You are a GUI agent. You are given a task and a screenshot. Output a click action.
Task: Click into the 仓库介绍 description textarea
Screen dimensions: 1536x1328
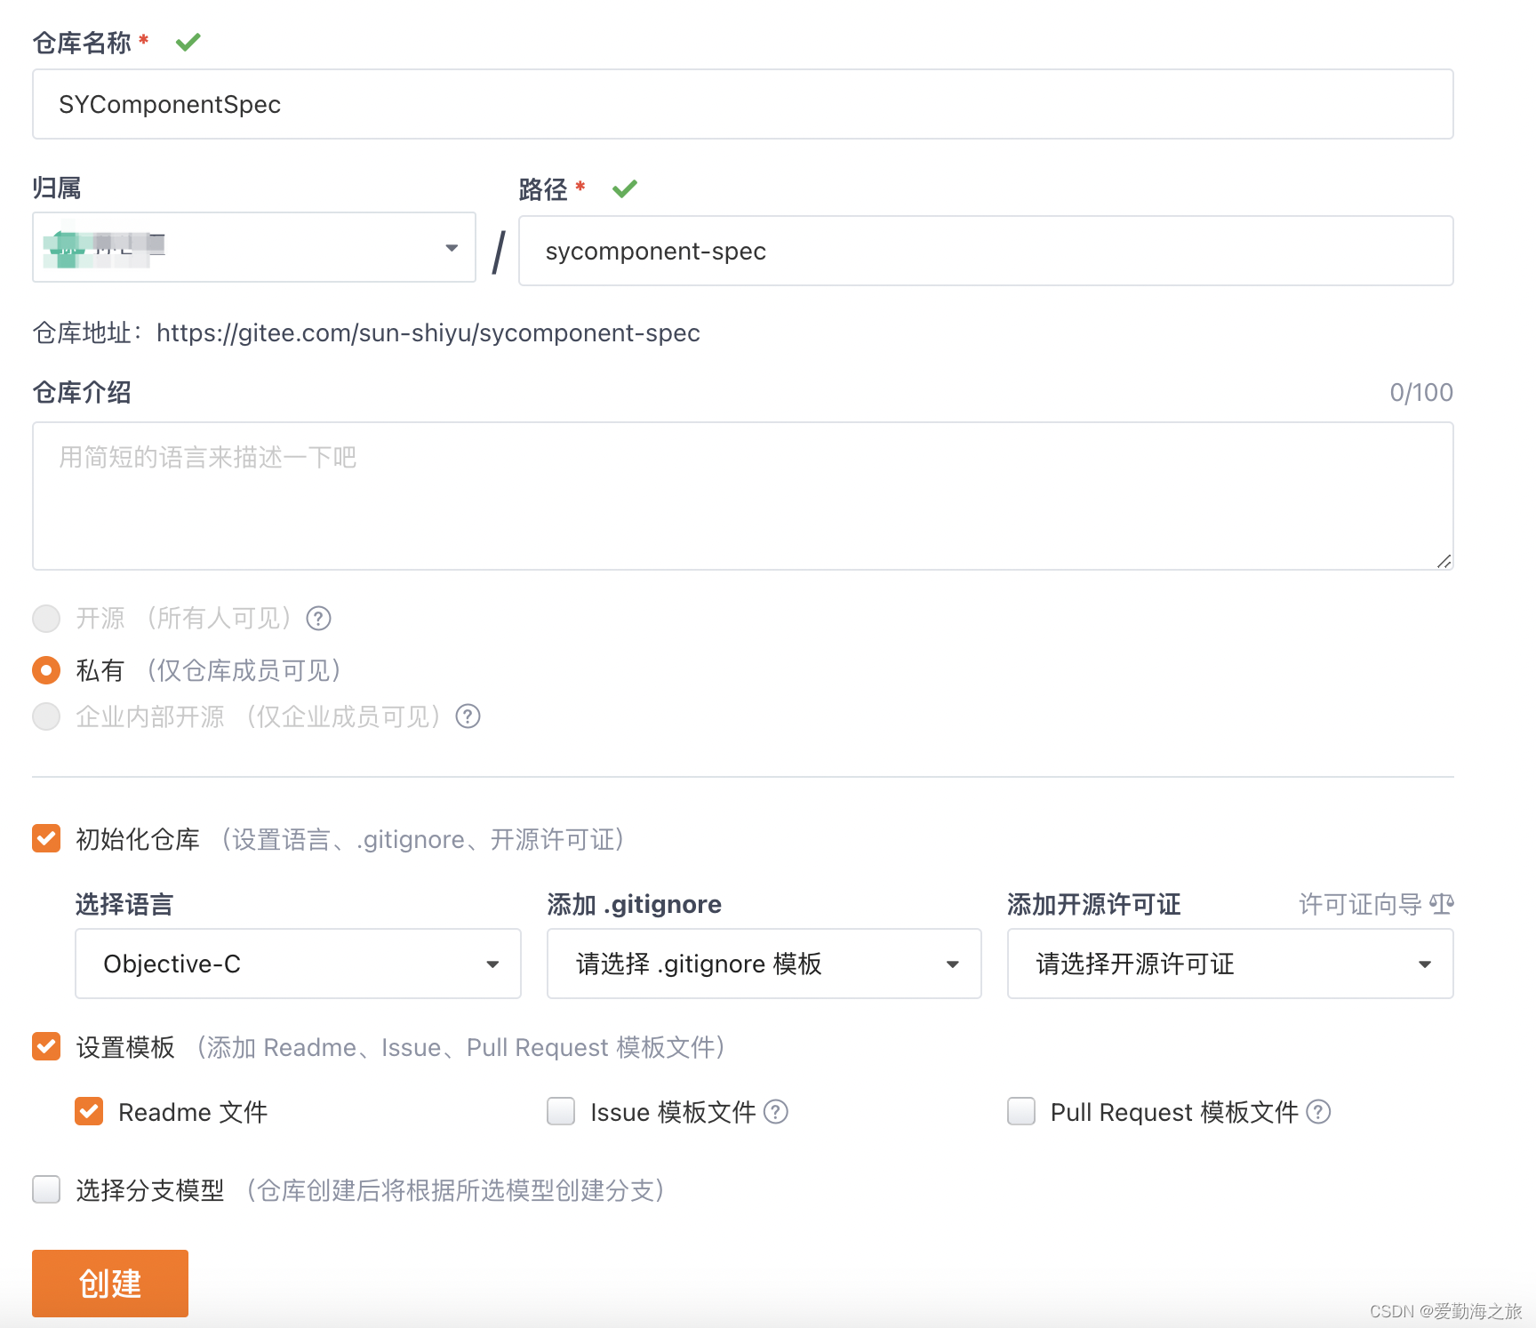click(743, 496)
